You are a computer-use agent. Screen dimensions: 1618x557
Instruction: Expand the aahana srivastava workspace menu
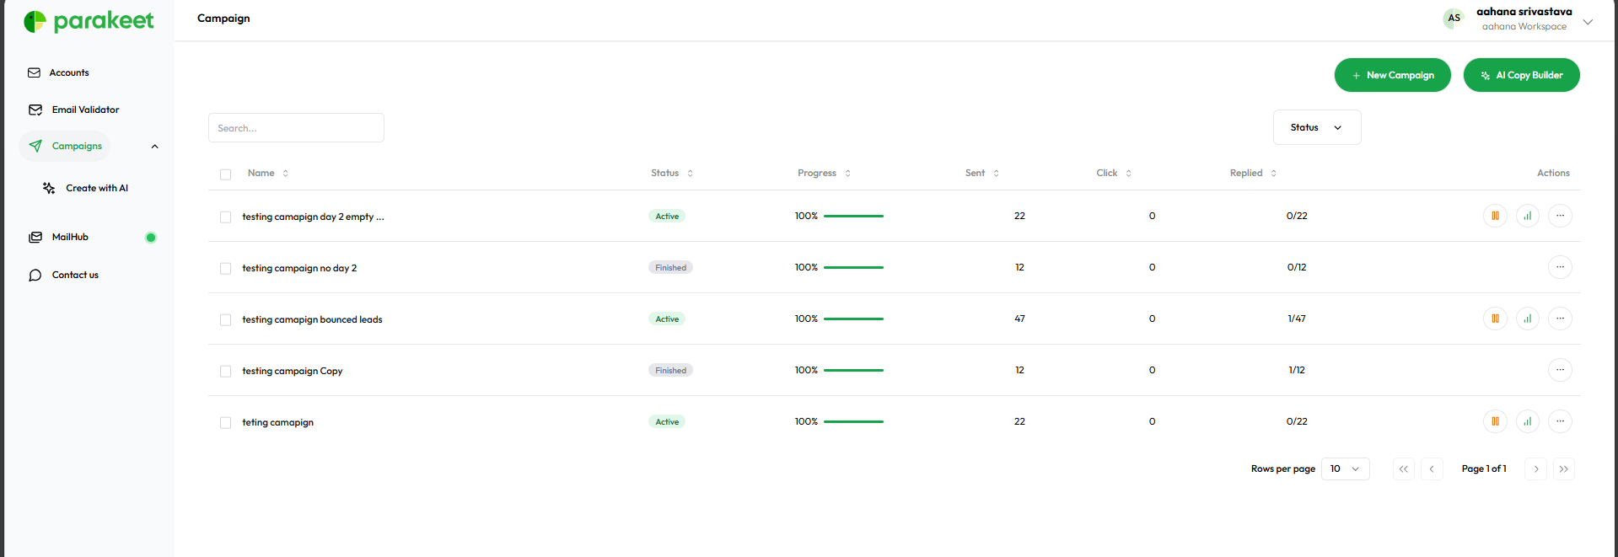point(1587,22)
